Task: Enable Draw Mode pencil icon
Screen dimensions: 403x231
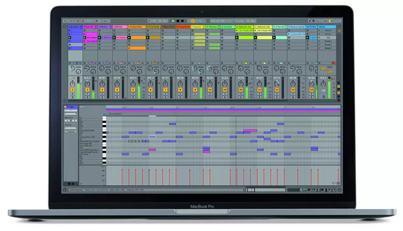Action: pyautogui.click(x=310, y=21)
